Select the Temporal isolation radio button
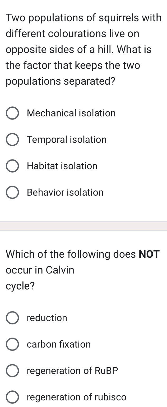The width and height of the screenshot is (167, 407). (12, 139)
